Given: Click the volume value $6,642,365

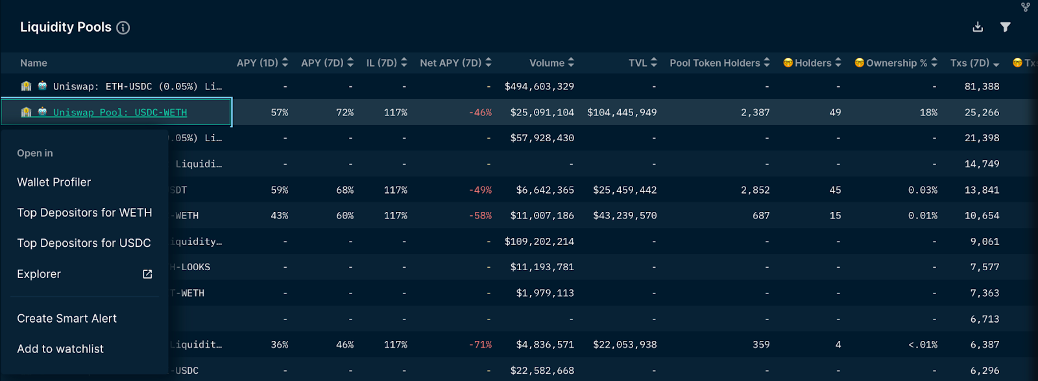Looking at the screenshot, I should click(x=545, y=190).
